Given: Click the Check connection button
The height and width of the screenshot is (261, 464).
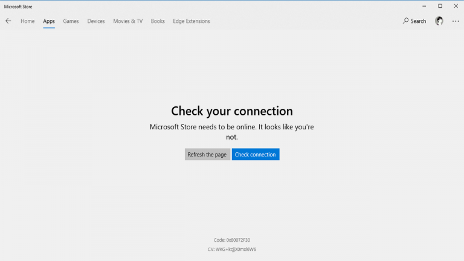Looking at the screenshot, I should click(256, 155).
